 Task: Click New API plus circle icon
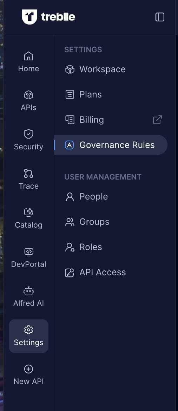28,369
